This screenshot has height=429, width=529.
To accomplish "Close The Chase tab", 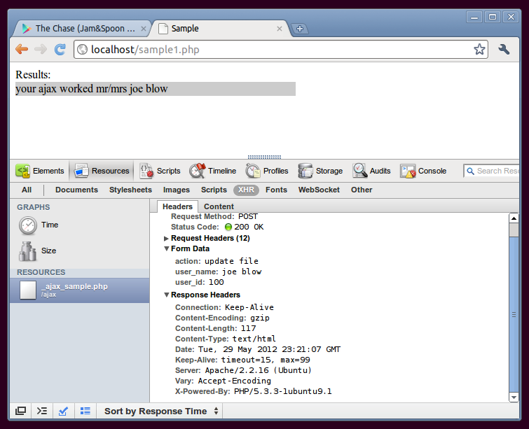I will click(x=144, y=29).
